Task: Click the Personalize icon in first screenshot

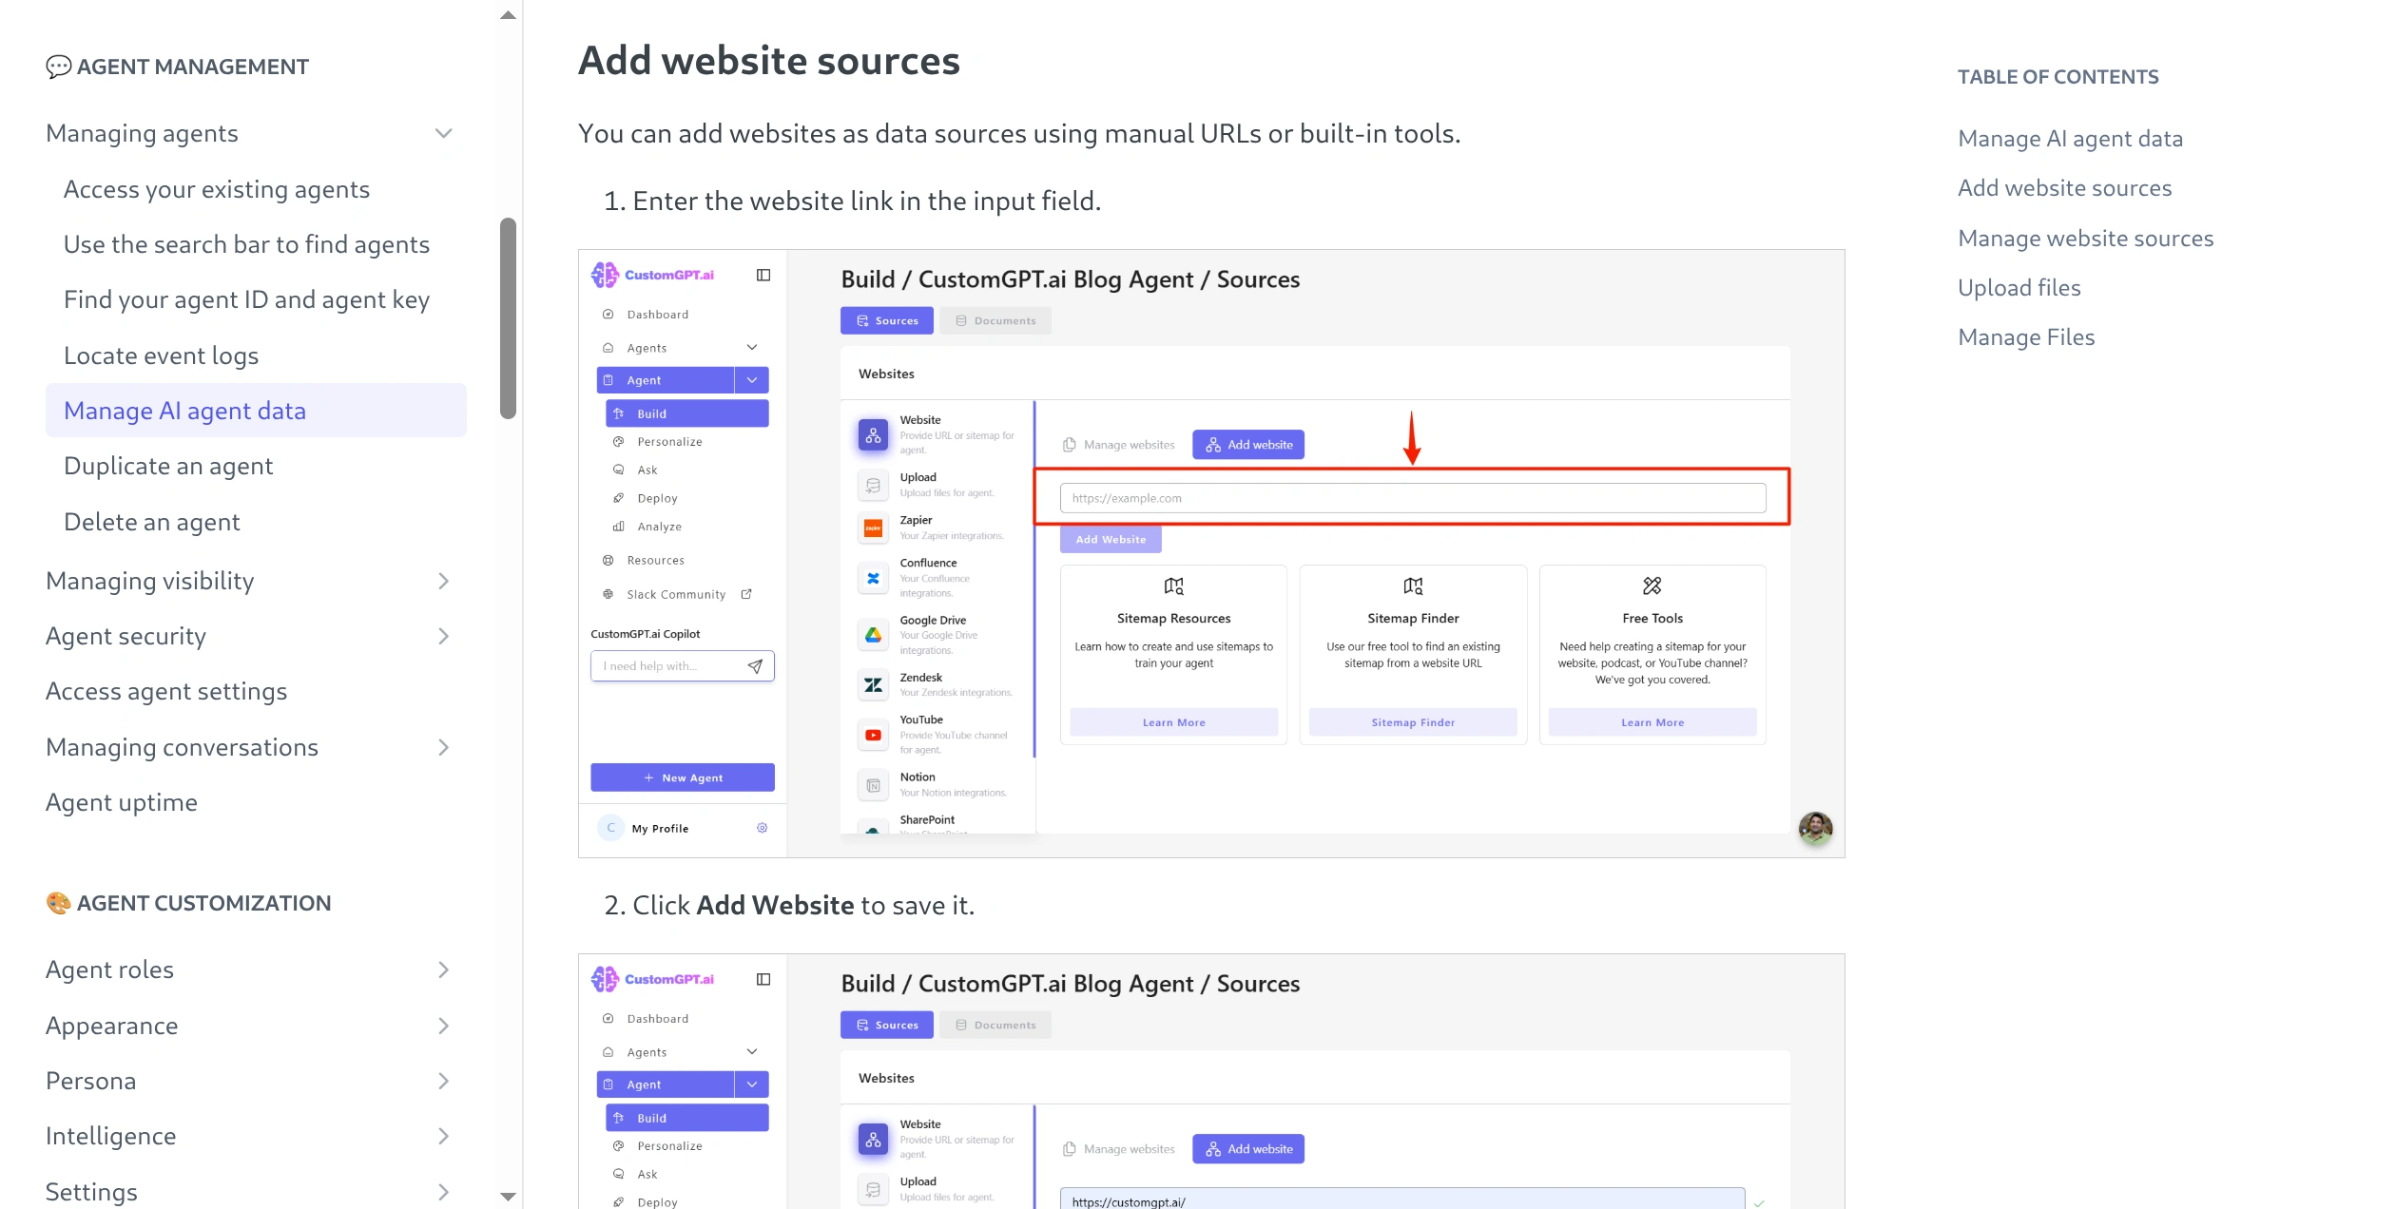Action: point(619,442)
